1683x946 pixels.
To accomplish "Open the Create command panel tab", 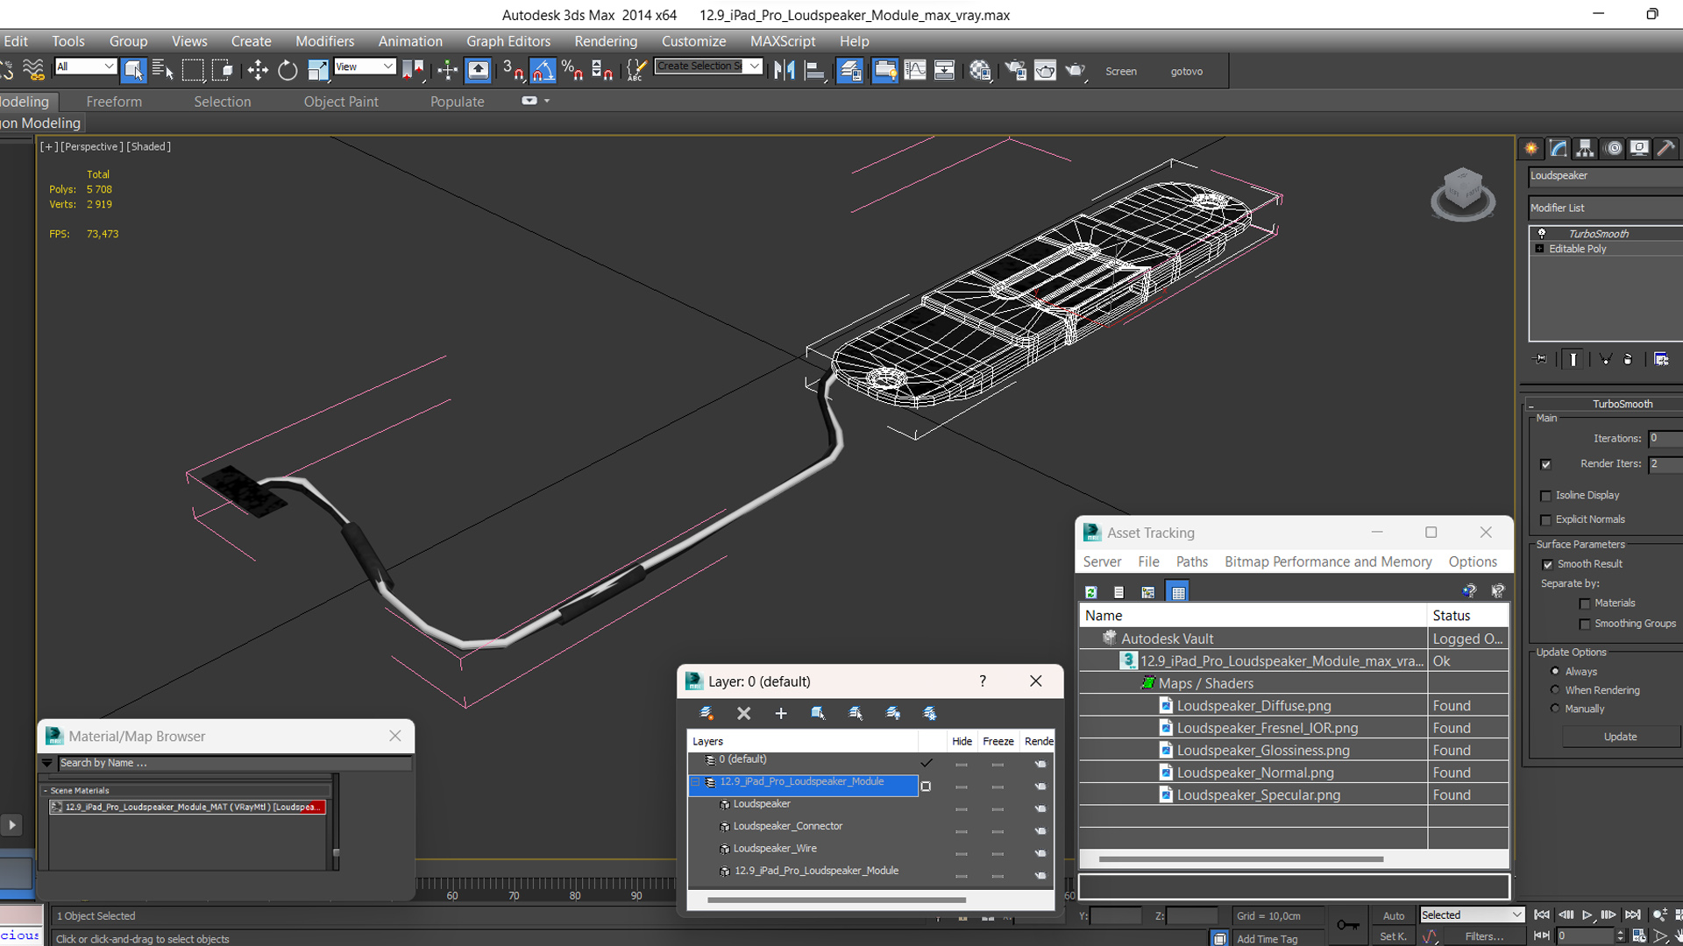I will tap(1530, 148).
